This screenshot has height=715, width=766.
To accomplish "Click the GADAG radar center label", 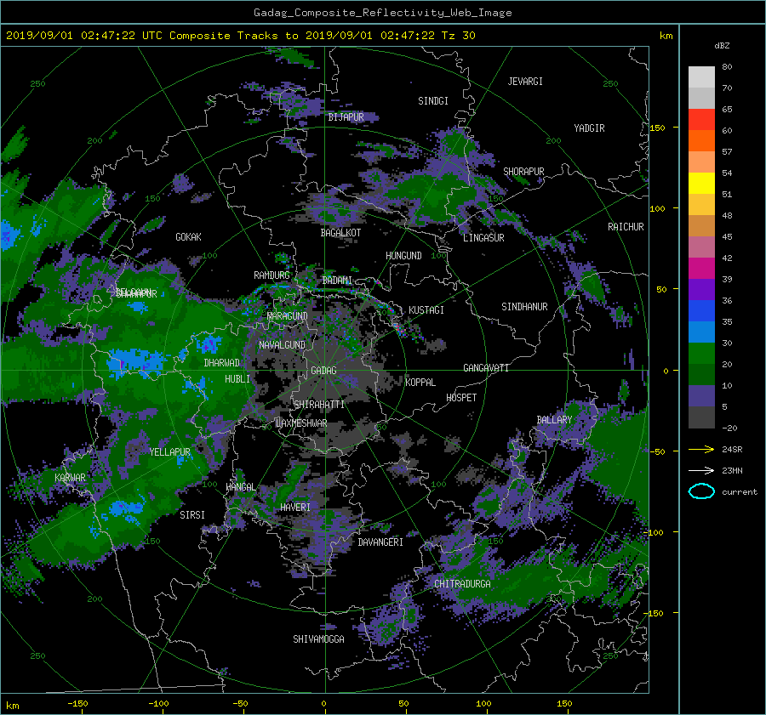I will click(x=323, y=371).
